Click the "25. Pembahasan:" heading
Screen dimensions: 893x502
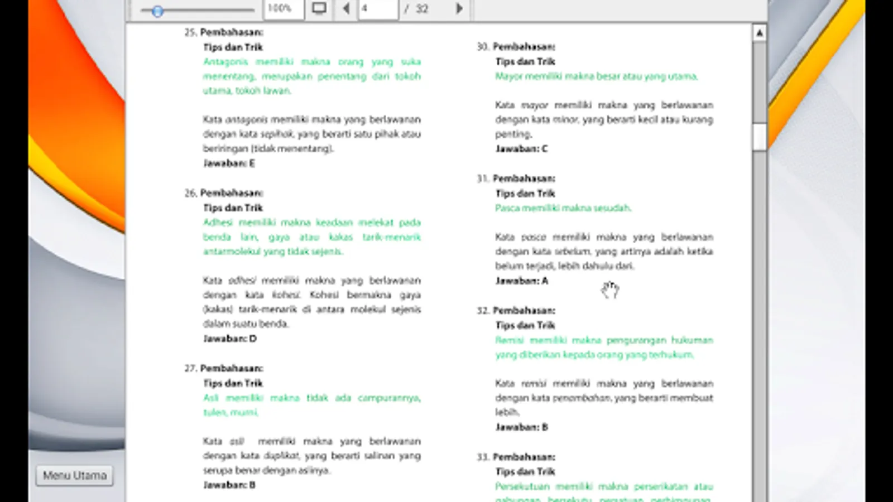coord(224,32)
